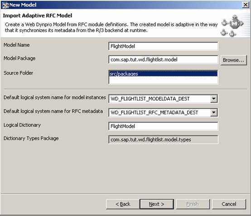Expand the model instances logical system dropdown arrow
Image resolution: width=251 pixels, height=216 pixels.
tap(214, 99)
